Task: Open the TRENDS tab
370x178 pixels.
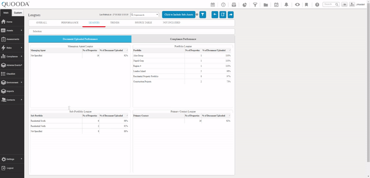Action: [x=115, y=23]
